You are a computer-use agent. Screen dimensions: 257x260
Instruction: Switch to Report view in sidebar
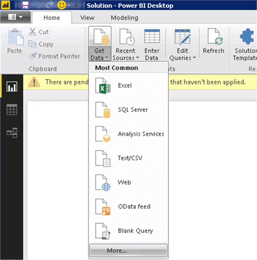pyautogui.click(x=11, y=86)
